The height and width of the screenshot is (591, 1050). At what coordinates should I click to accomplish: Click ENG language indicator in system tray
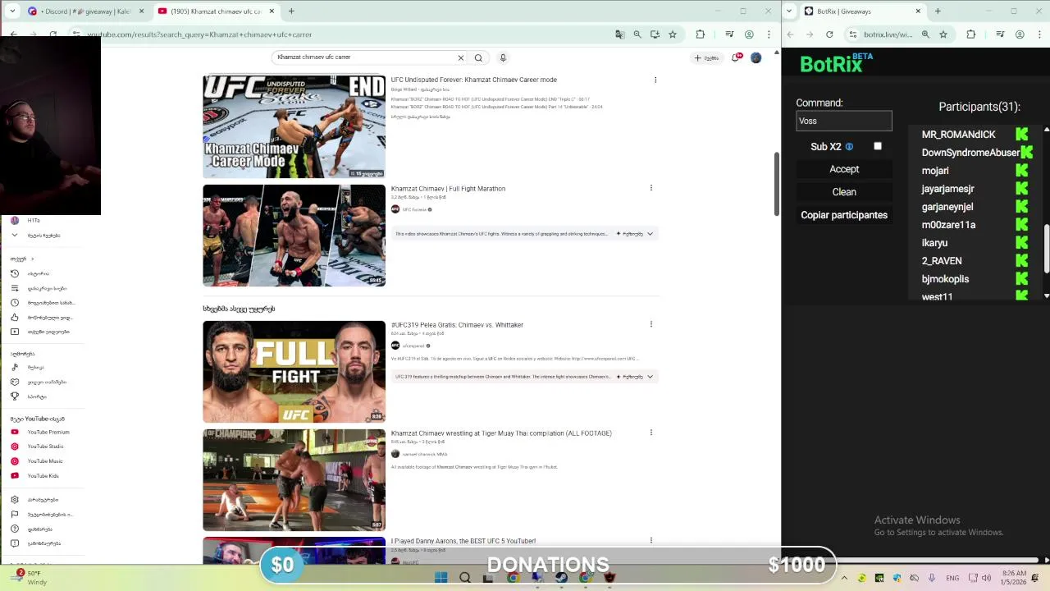[x=952, y=578]
